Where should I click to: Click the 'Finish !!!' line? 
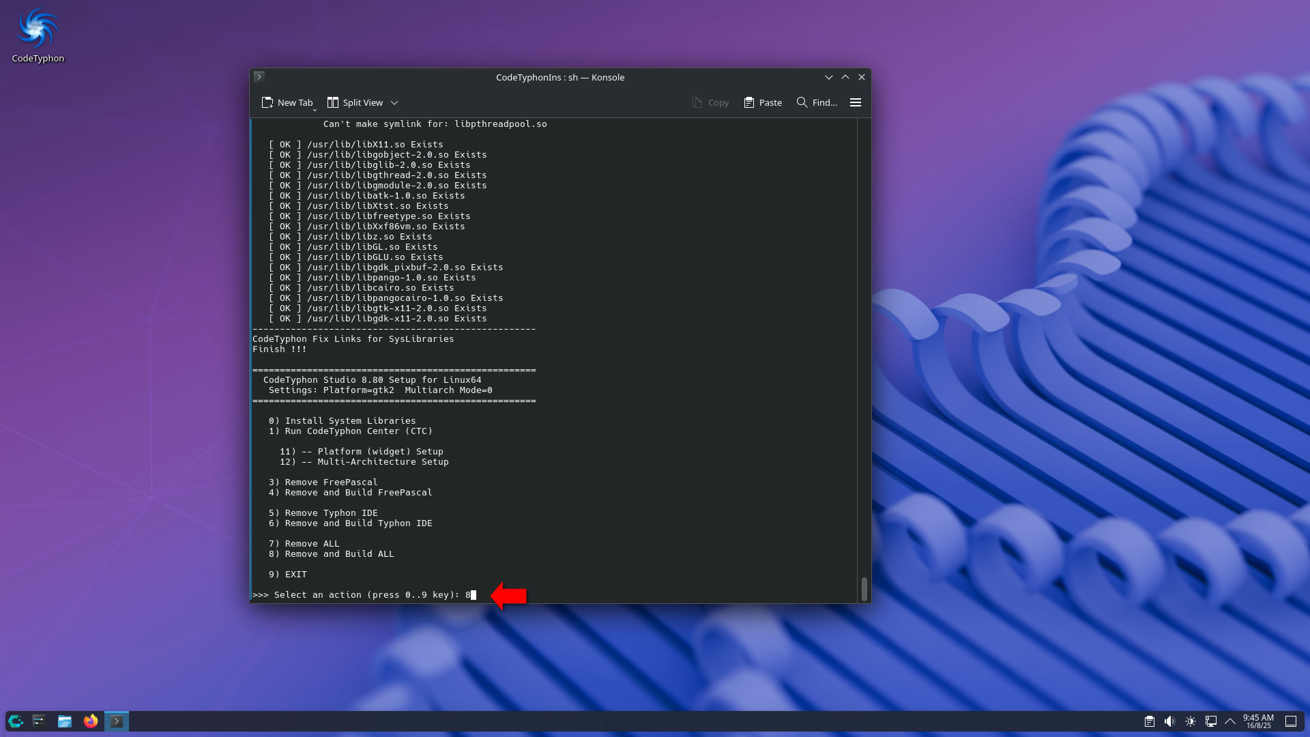tap(280, 349)
